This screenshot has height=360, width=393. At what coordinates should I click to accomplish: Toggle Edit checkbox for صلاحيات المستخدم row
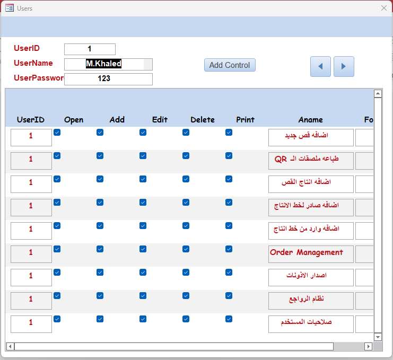(143, 319)
